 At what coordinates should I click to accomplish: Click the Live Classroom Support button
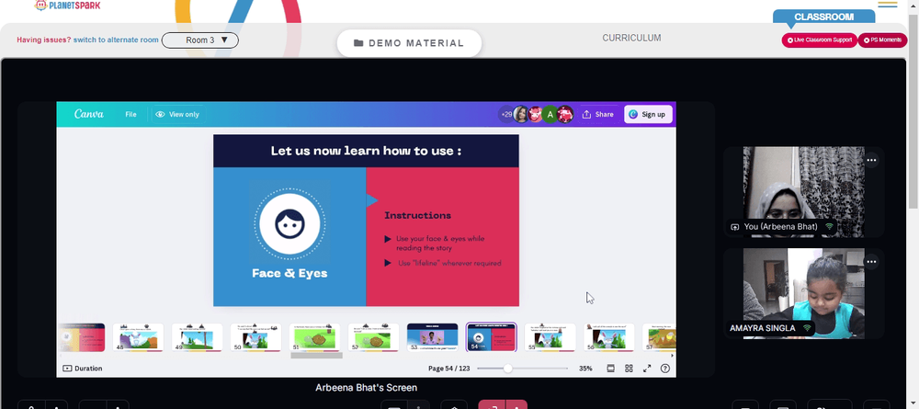point(819,40)
